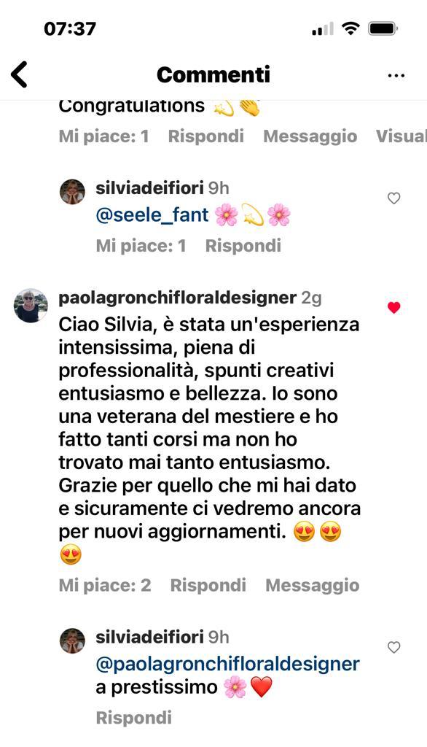Tap silviadeifiori's avatar beside 'a prestissimo' reply

pyautogui.click(x=72, y=640)
